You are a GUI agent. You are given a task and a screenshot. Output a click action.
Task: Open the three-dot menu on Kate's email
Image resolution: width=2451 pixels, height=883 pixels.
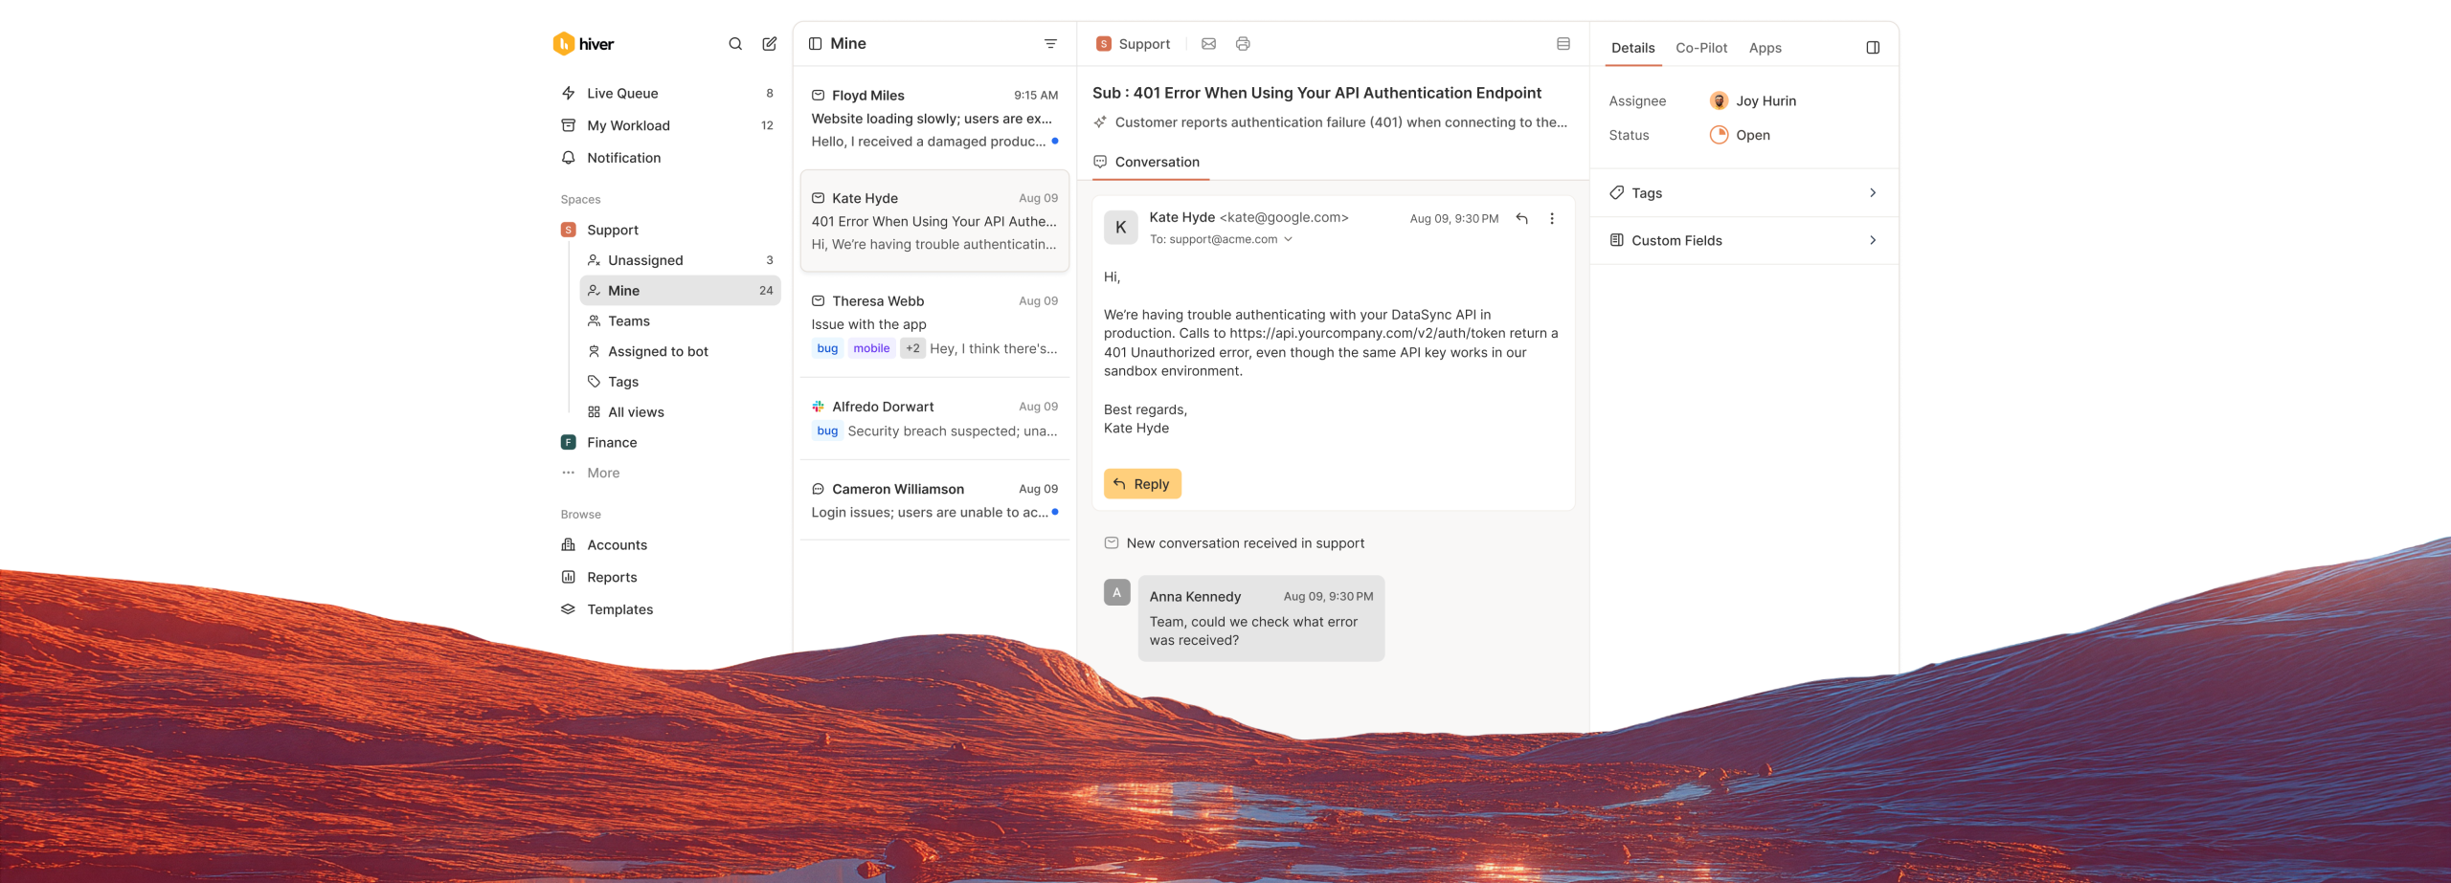coord(1552,219)
